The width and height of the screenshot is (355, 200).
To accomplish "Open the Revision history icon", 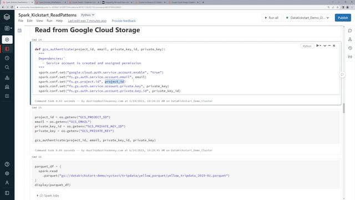I will pos(350,48).
